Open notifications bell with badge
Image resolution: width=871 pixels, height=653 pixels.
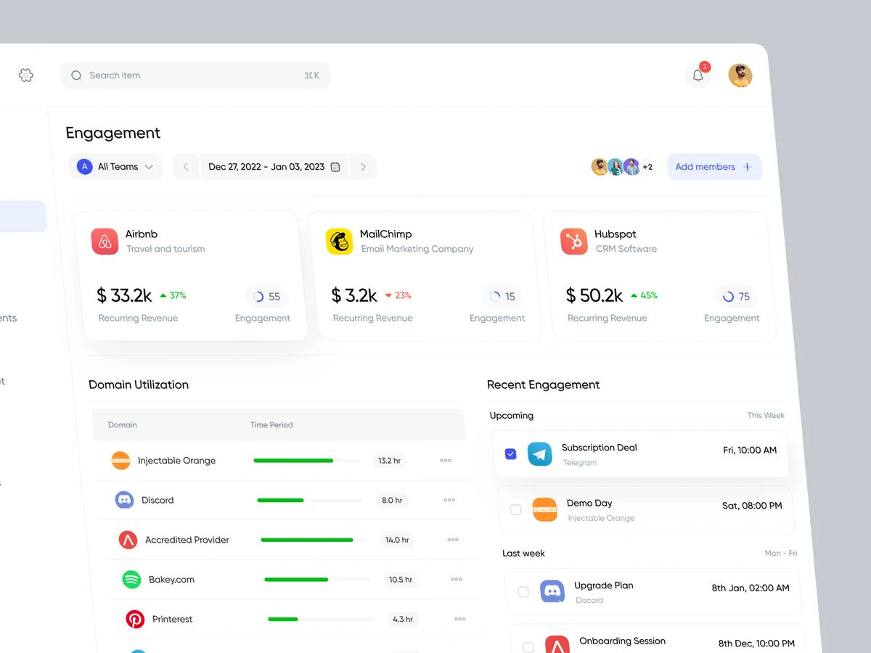pos(698,75)
